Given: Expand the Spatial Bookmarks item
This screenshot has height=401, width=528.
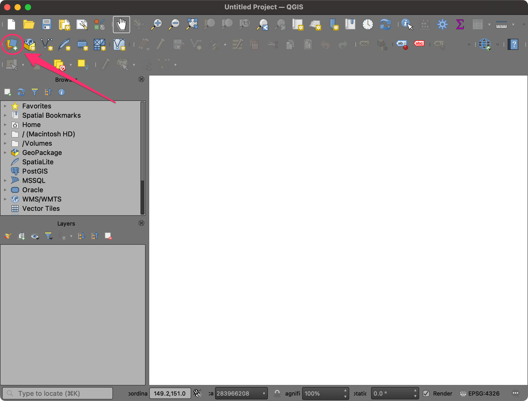Looking at the screenshot, I should point(5,115).
